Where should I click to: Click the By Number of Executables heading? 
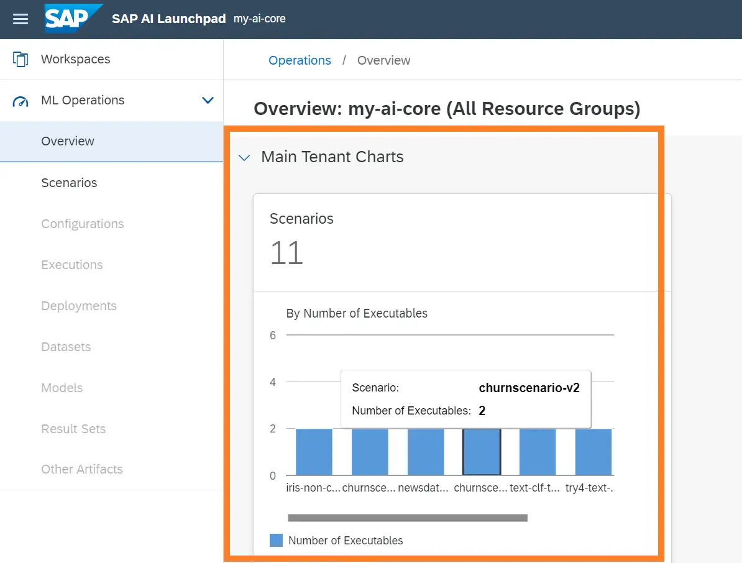pos(357,313)
